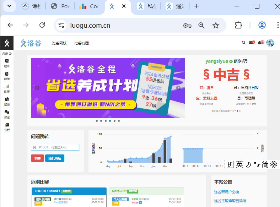
Task: Open the Chrome profile avatar
Action: pos(262,25)
